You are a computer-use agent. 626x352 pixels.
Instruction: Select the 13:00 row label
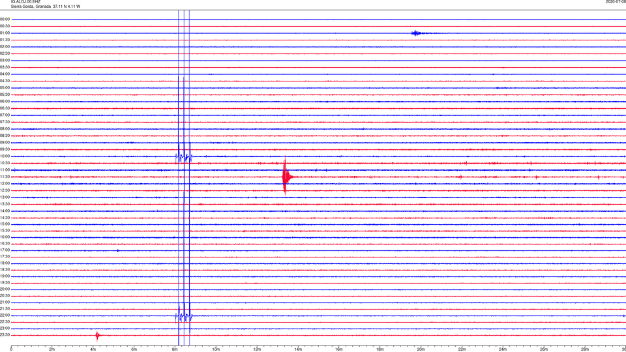pyautogui.click(x=5, y=197)
